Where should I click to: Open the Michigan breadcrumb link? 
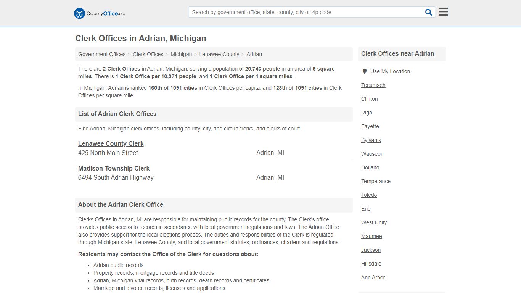coord(181,54)
